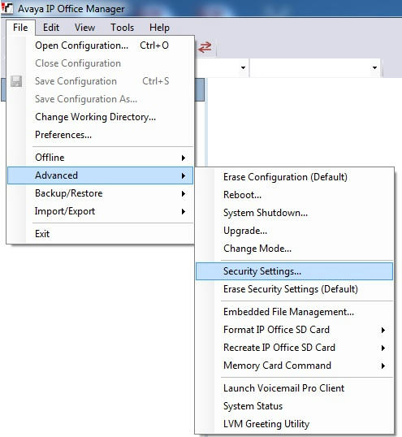Screen dimensions: 402x437
Task: Expand the Offline submenu
Action: 100,158
